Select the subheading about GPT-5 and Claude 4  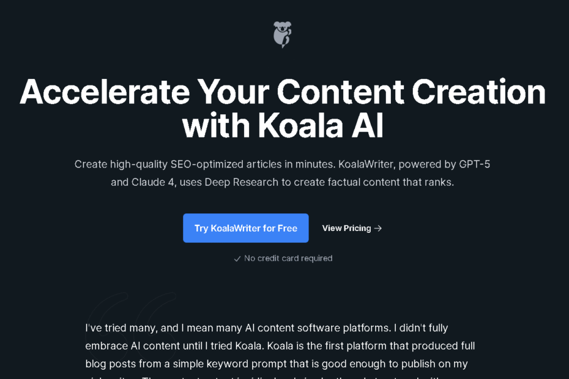283,173
